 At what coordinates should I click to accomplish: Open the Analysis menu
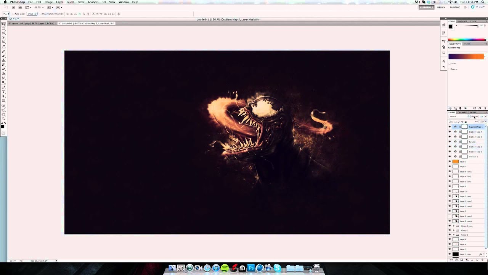(93, 2)
